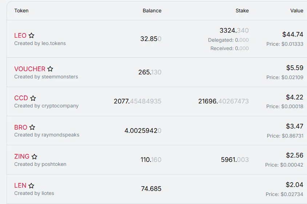The image size is (307, 204).
Task: Select VOUCHER value $5.59
Action: pos(295,68)
